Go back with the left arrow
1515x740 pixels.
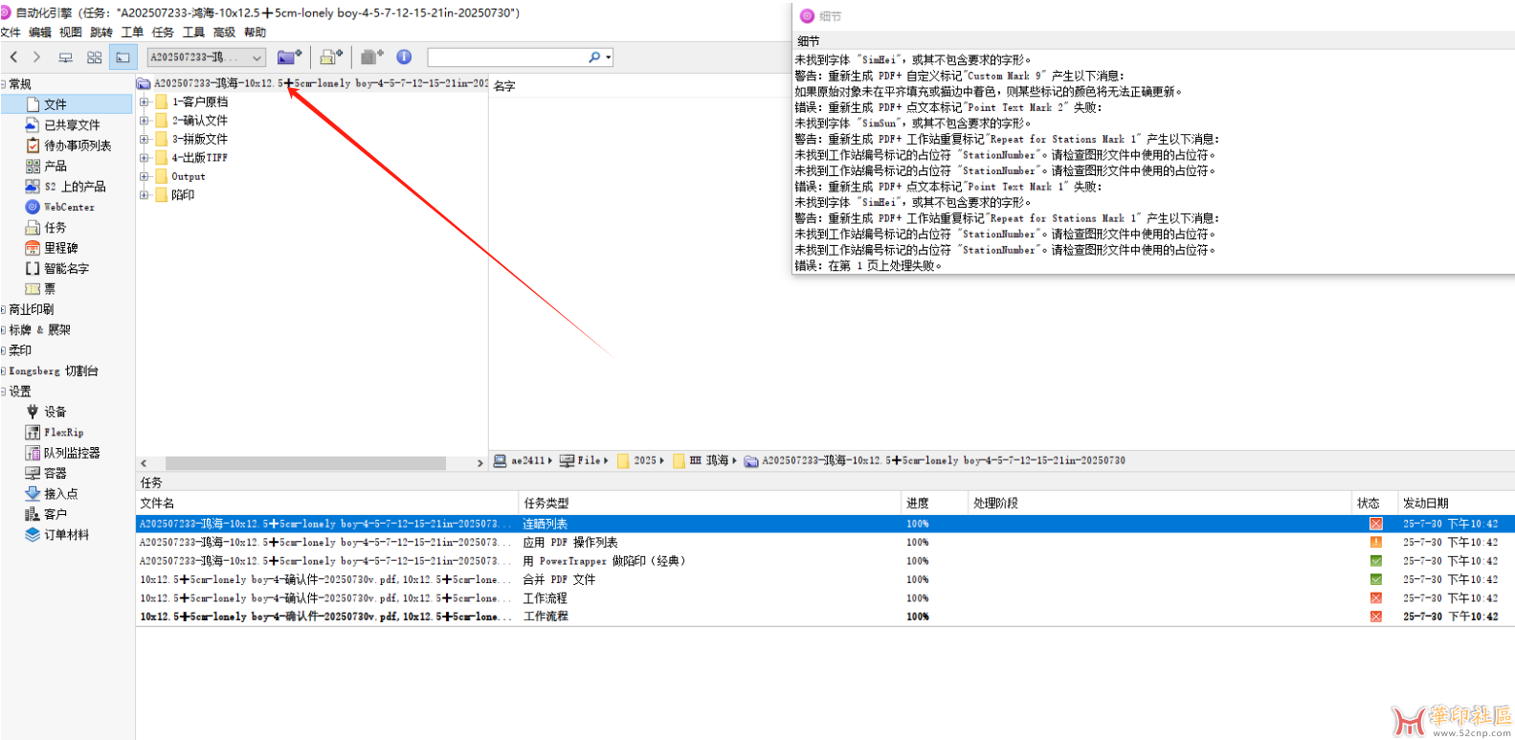(x=14, y=57)
